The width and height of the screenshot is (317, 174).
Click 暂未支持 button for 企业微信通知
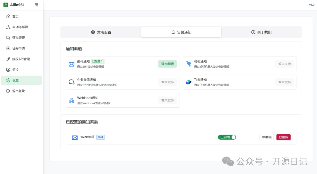tap(167, 82)
